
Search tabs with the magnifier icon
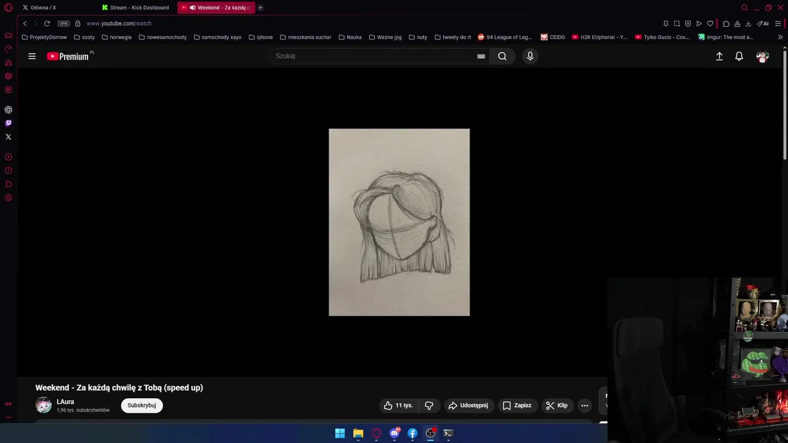click(x=744, y=8)
